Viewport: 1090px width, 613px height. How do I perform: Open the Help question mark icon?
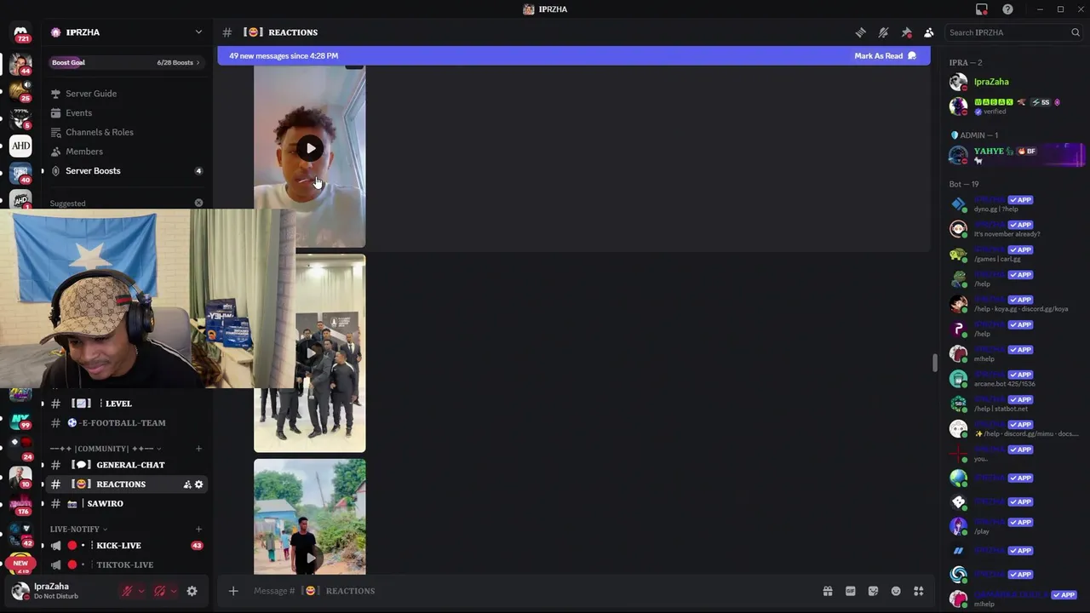1008,9
